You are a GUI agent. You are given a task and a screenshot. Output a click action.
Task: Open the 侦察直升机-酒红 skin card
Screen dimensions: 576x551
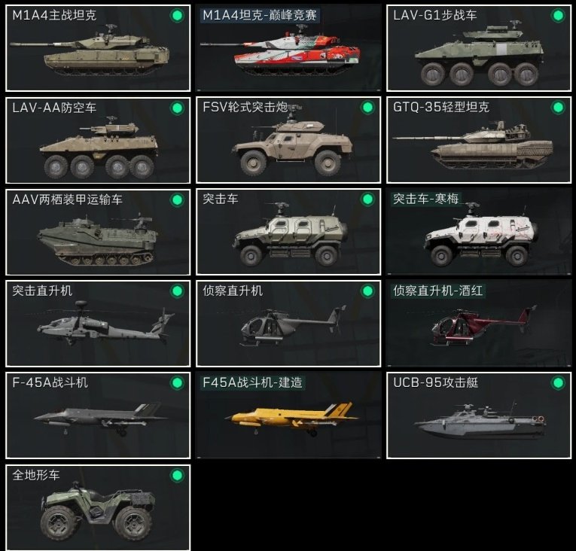pyautogui.click(x=479, y=323)
